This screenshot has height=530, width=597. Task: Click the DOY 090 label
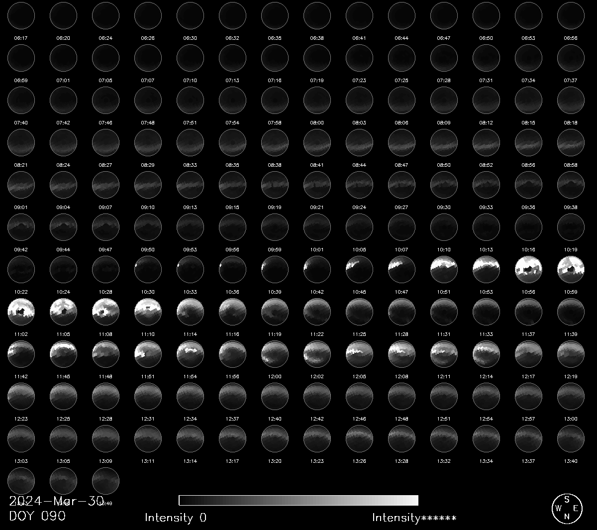pos(37,516)
